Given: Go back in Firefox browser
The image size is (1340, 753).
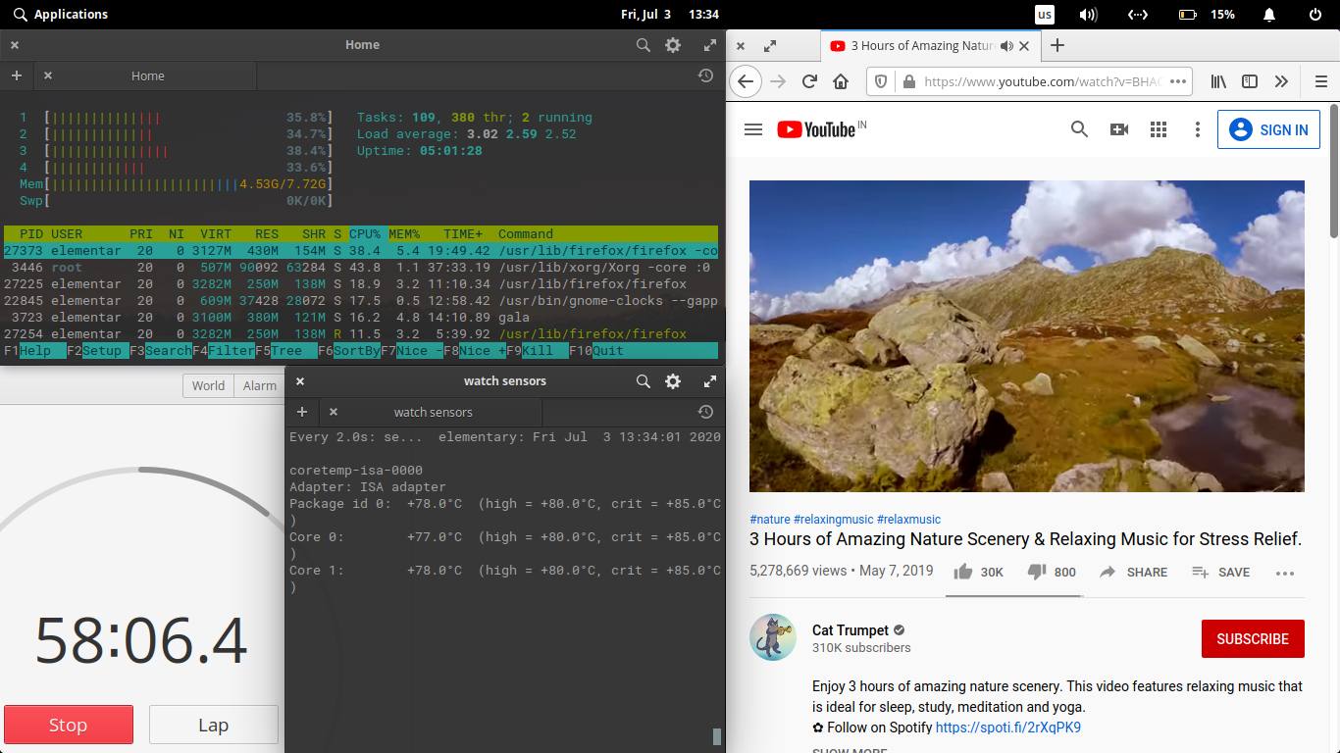Looking at the screenshot, I should 746,81.
